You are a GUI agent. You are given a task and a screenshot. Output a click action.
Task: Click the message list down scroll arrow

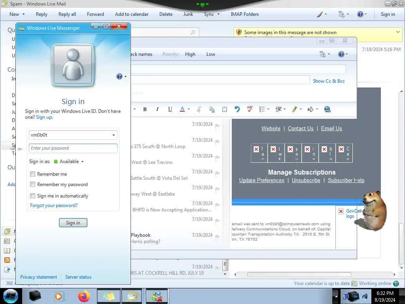tap(225, 274)
